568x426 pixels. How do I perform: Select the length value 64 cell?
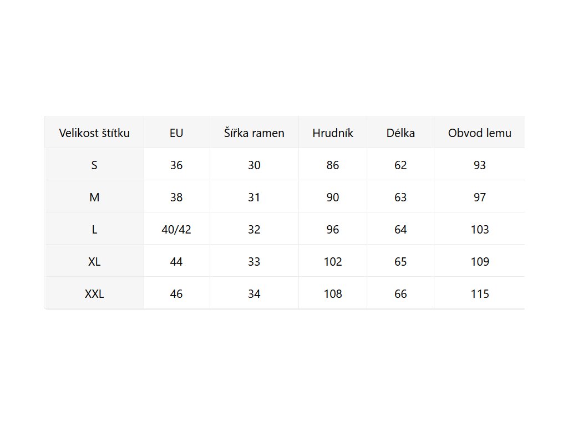[x=400, y=230]
